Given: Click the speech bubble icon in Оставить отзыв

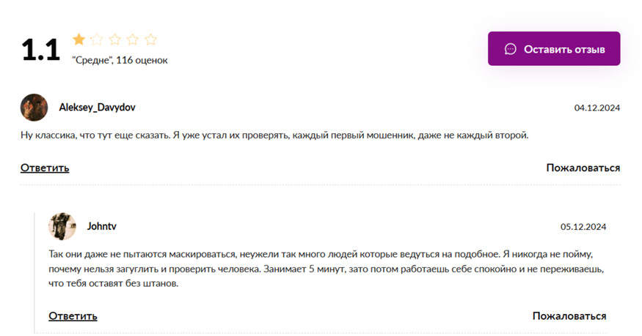Looking at the screenshot, I should [510, 49].
